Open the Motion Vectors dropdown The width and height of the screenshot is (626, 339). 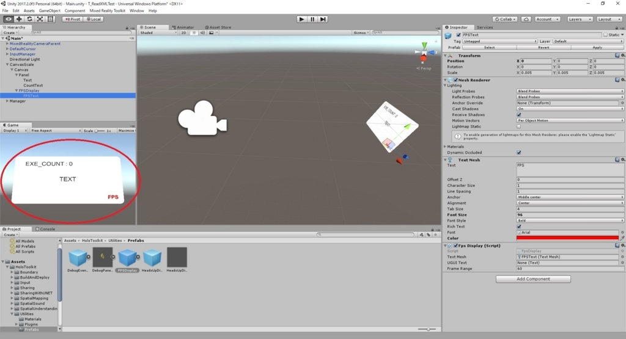click(570, 120)
